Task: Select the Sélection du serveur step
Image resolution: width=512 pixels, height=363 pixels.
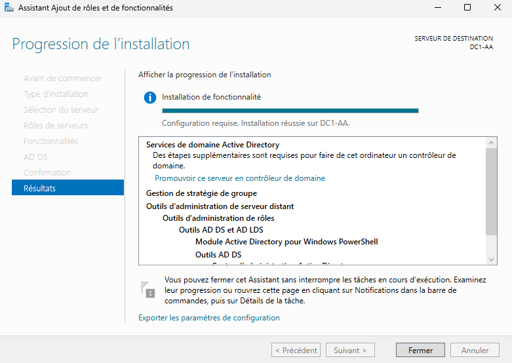Action: pos(61,110)
